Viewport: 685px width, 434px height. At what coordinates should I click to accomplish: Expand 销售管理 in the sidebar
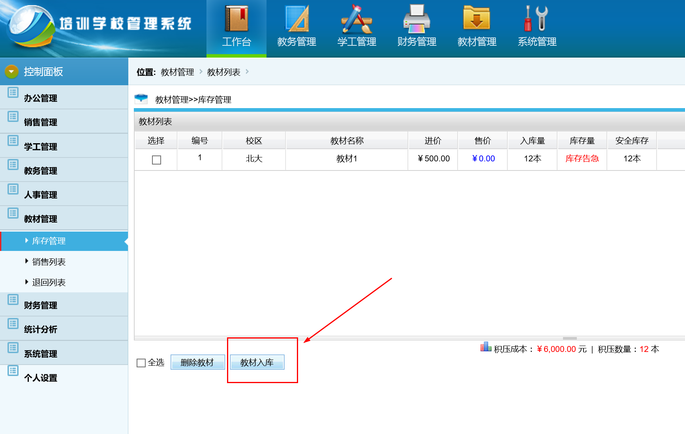click(x=40, y=122)
